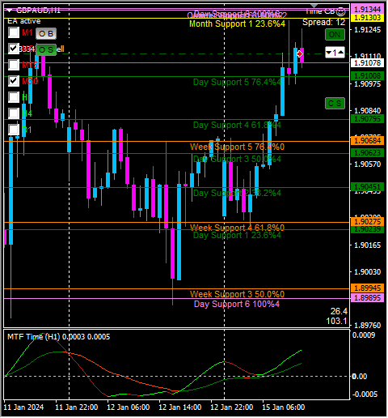The height and width of the screenshot is (418, 388).
Task: Select the Day Support 1 23.6%4 label
Action: pos(237,235)
